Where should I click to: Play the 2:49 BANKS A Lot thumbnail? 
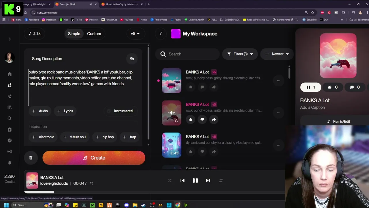click(172, 145)
